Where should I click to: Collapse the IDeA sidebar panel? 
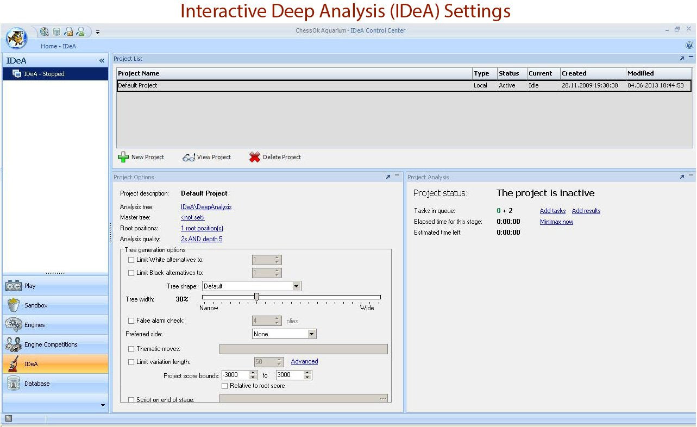click(102, 61)
